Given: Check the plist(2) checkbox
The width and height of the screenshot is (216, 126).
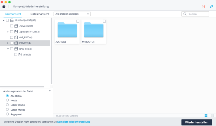Looking at the screenshot, I should pyautogui.click(x=16, y=55).
